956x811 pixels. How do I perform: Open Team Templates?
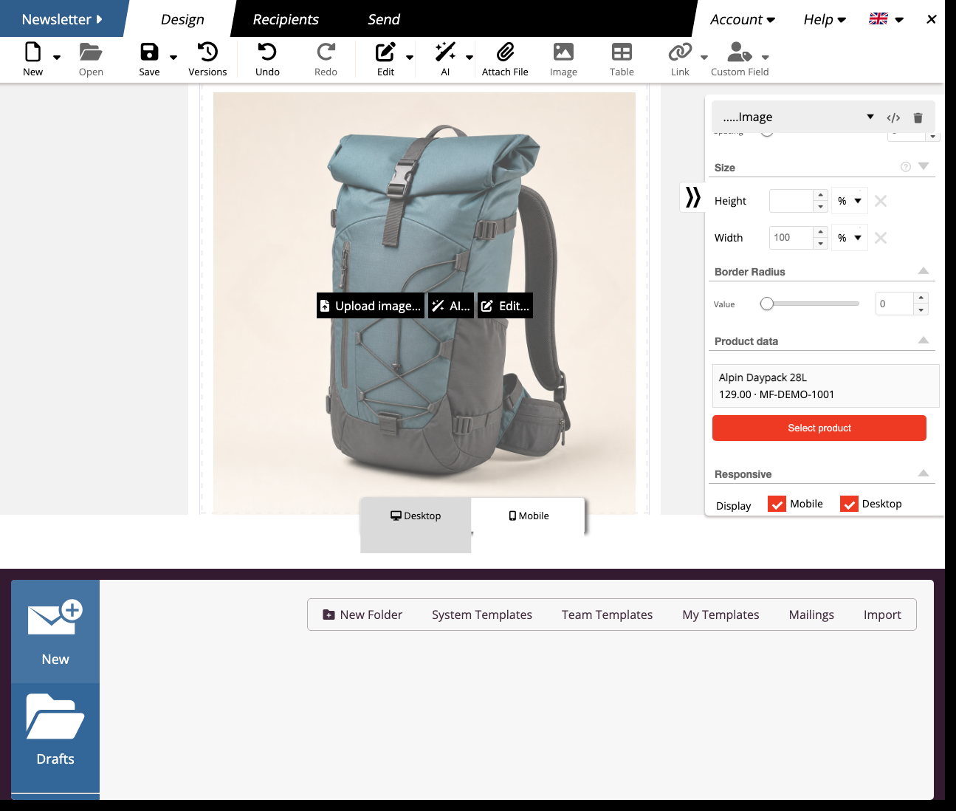click(x=607, y=615)
